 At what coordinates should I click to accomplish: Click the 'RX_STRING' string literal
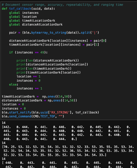59,112
